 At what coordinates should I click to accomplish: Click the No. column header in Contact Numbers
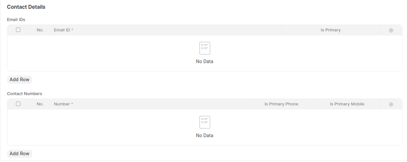tap(40, 104)
